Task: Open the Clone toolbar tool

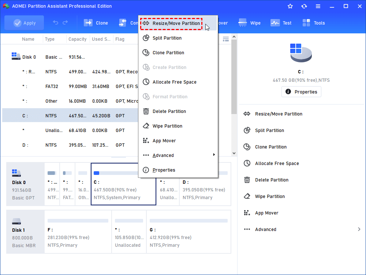Action: (96, 23)
